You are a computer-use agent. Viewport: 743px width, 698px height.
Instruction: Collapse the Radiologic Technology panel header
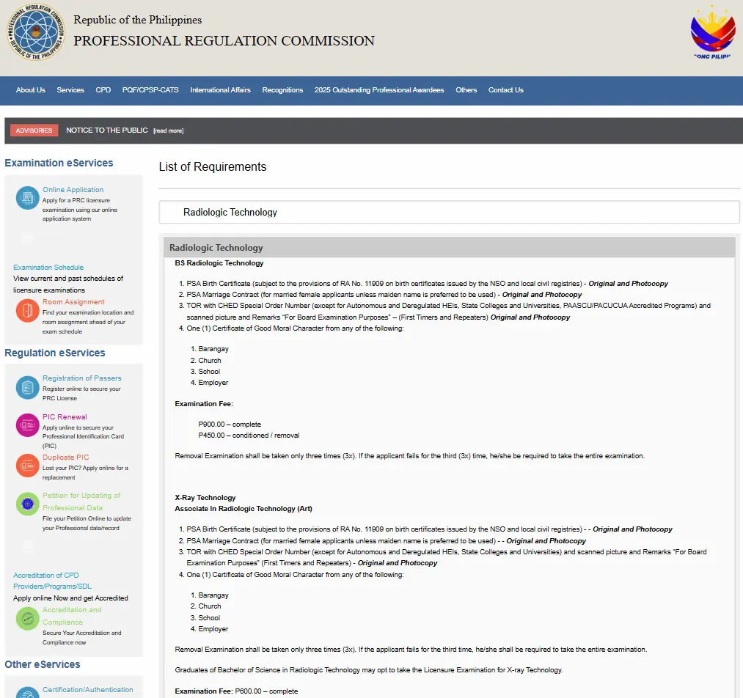click(449, 248)
